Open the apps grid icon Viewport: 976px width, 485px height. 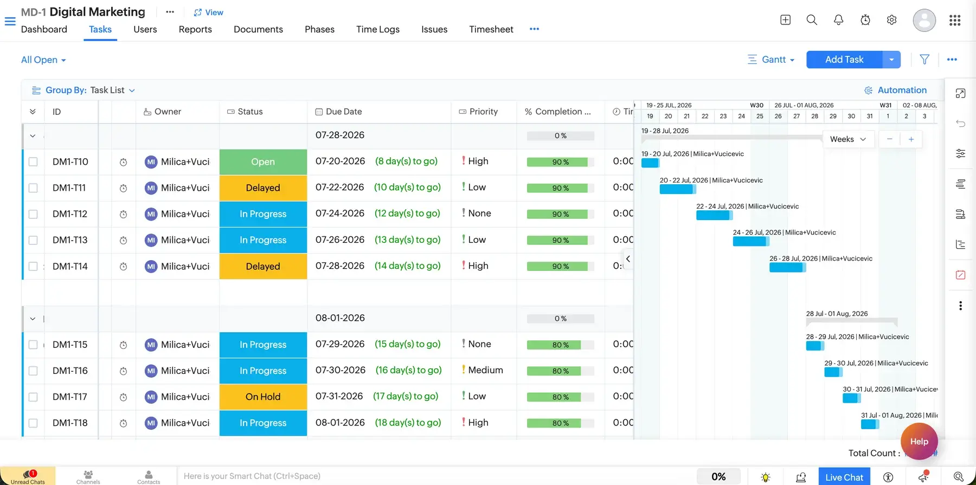955,20
